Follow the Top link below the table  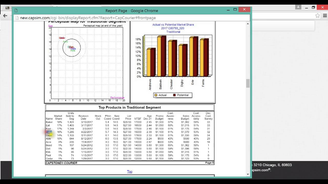pos(130,172)
